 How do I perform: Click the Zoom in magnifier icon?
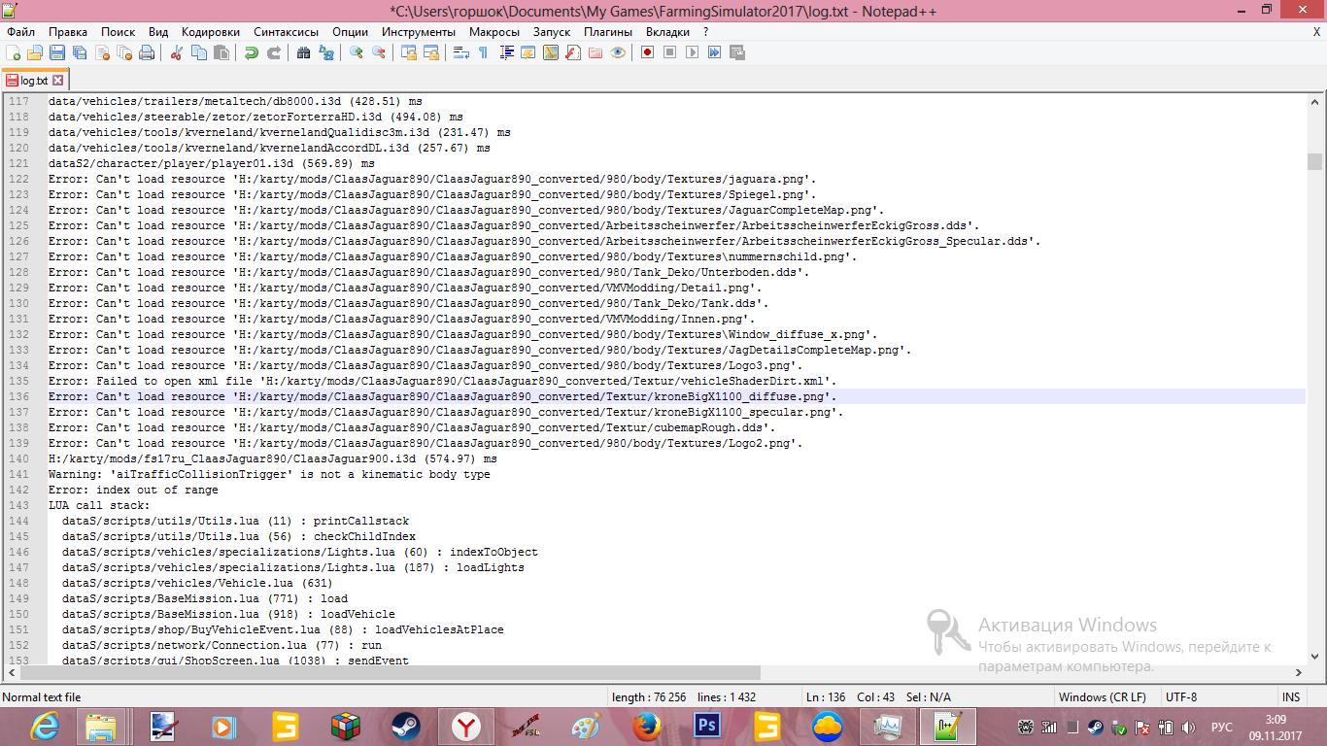click(x=357, y=52)
